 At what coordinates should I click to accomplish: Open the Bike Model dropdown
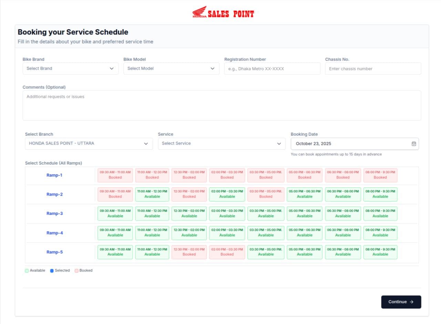(x=171, y=69)
